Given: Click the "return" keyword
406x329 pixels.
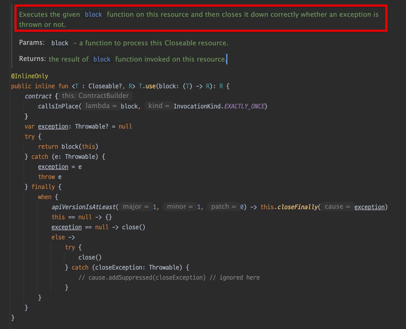Looking at the screenshot, I should [48, 147].
